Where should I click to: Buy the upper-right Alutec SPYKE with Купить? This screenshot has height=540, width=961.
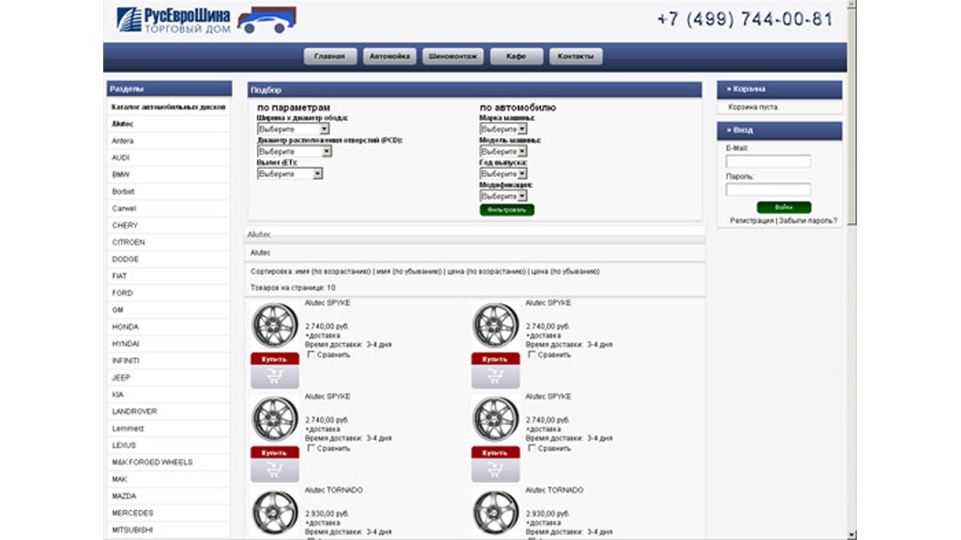click(x=496, y=359)
